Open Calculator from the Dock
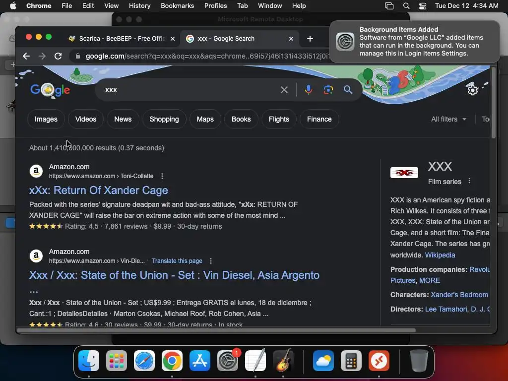Viewport: 508px width, 381px height. coord(351,361)
